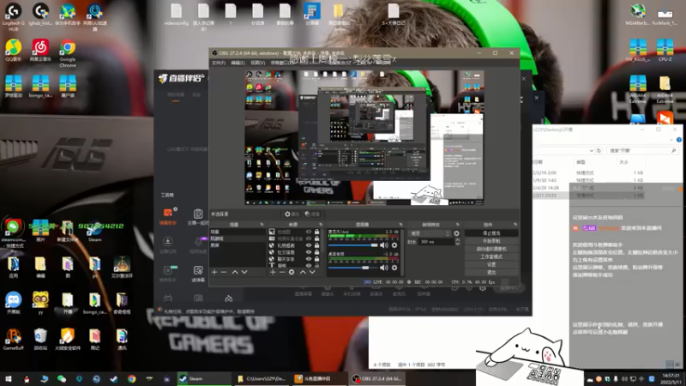Toggle visibility of 聊天字体 source

click(309, 259)
